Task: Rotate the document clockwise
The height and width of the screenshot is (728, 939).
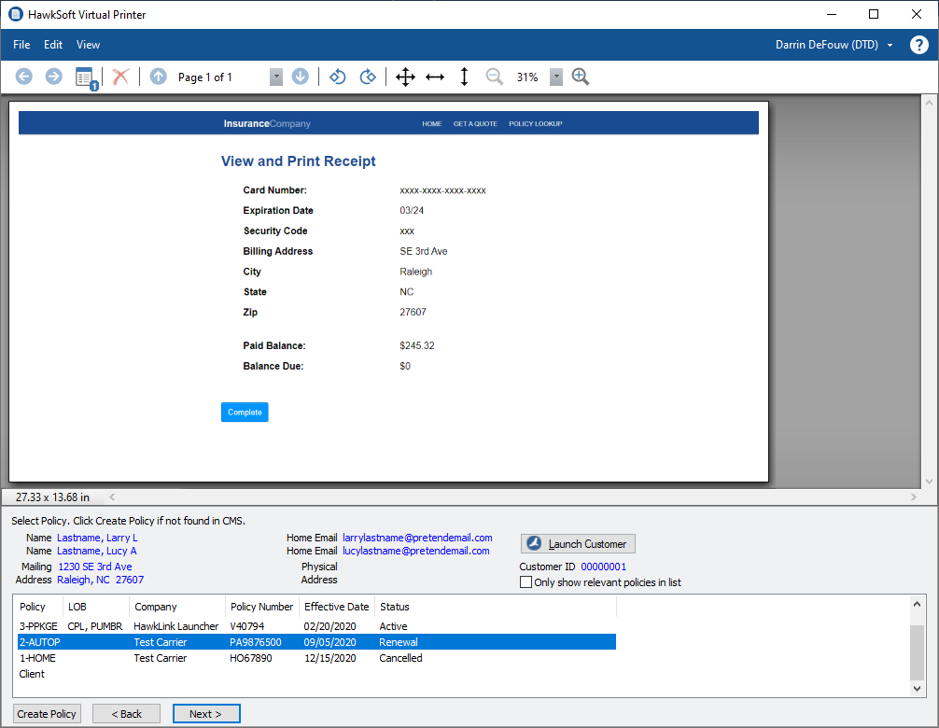Action: point(368,77)
